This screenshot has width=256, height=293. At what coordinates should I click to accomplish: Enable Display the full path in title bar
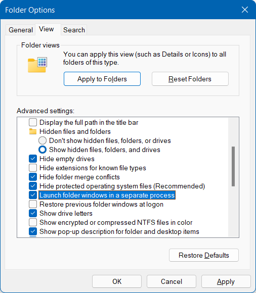pyautogui.click(x=33, y=122)
